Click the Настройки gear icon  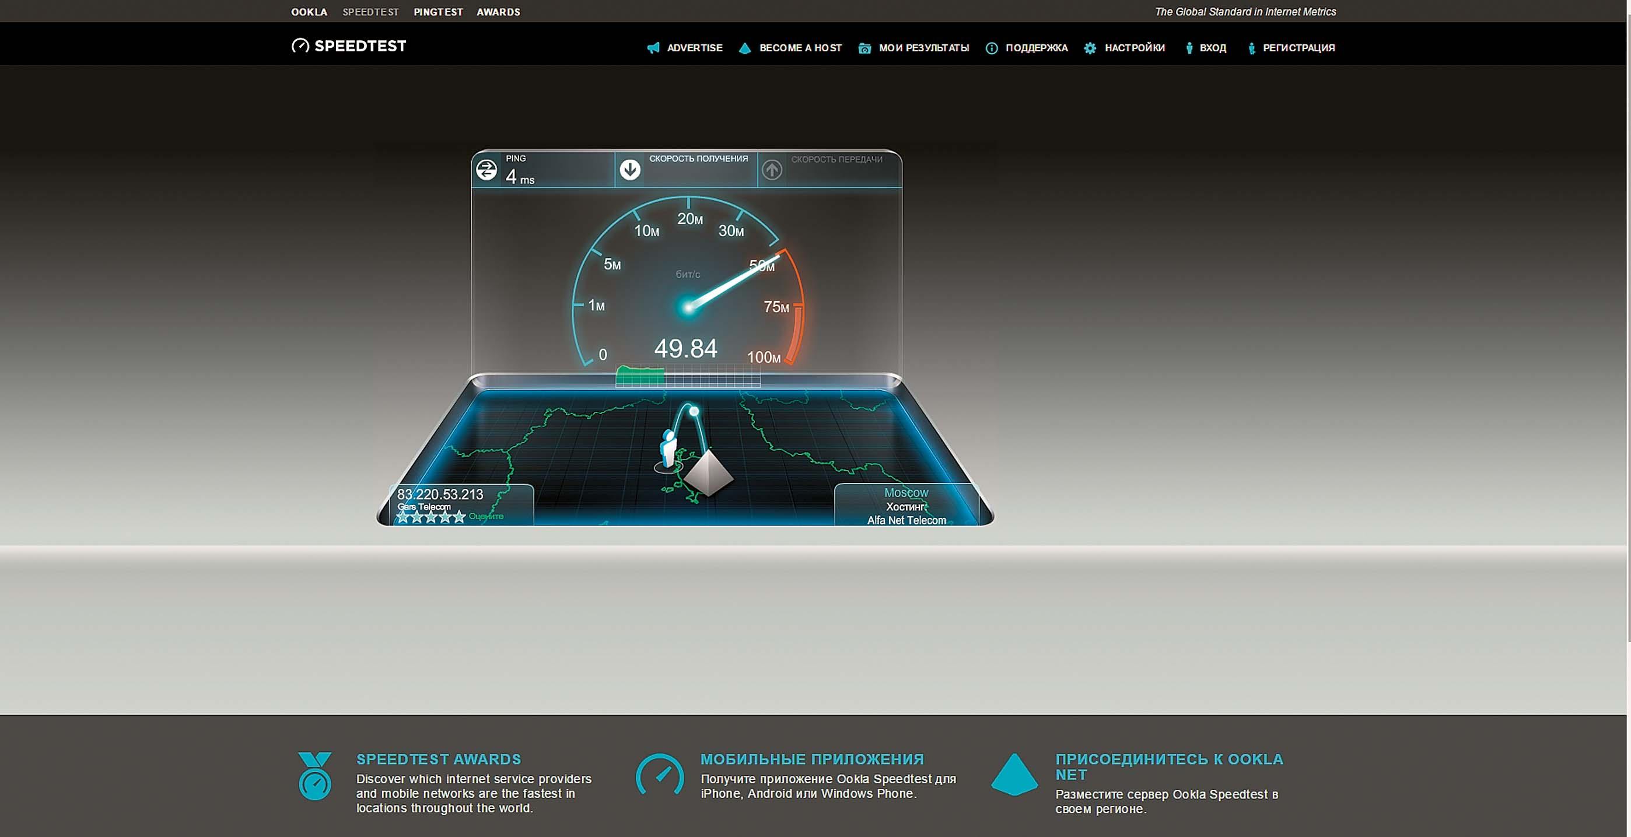[1090, 48]
